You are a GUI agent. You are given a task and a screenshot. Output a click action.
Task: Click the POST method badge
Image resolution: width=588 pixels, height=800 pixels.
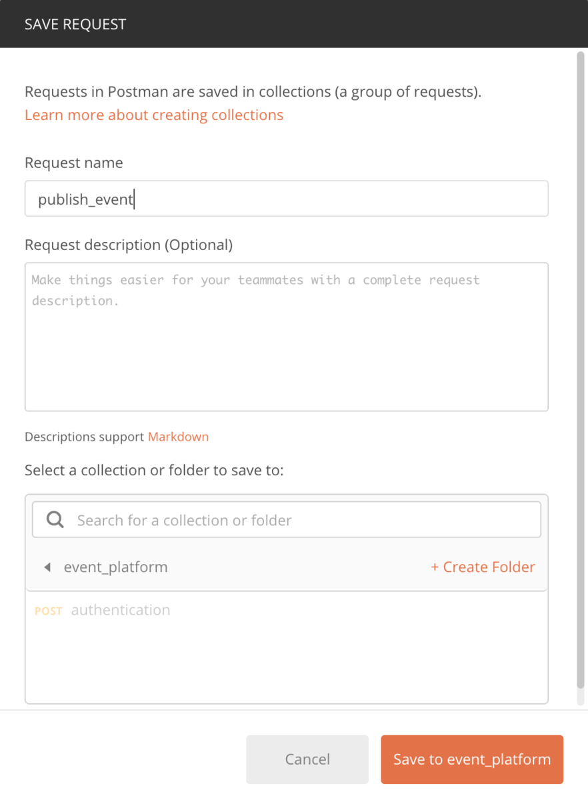(x=48, y=611)
